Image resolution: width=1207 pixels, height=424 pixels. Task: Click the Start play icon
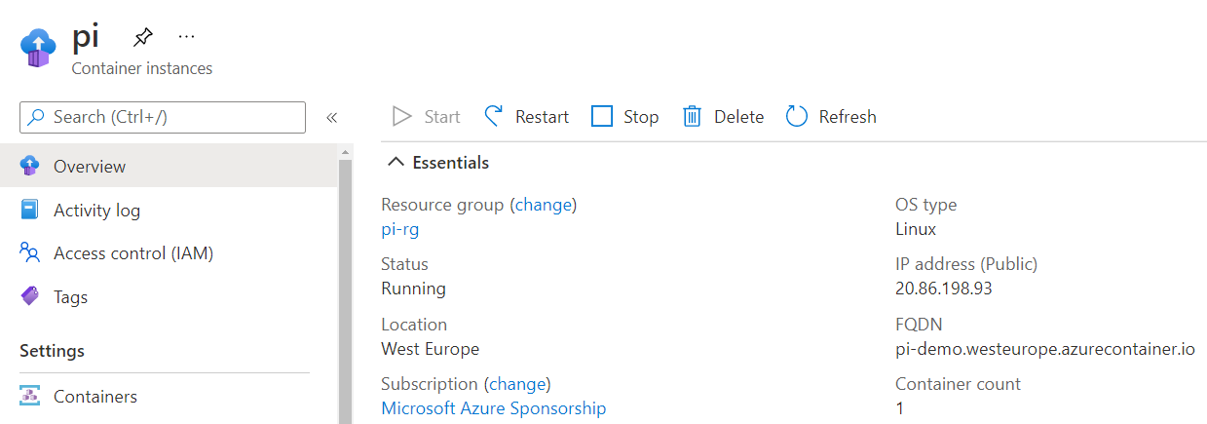point(401,117)
